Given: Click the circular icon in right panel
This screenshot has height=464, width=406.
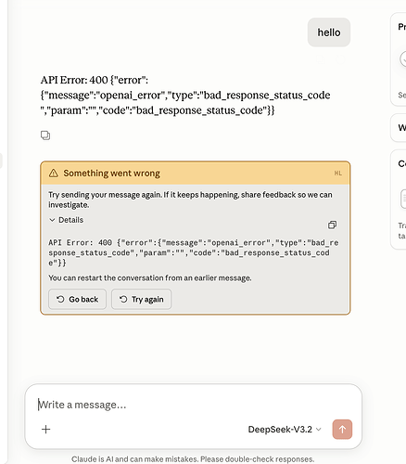Looking at the screenshot, I should point(403,58).
